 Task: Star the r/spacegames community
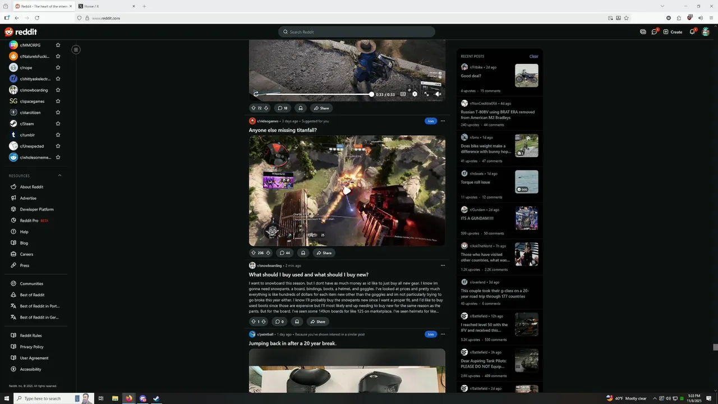(58, 101)
